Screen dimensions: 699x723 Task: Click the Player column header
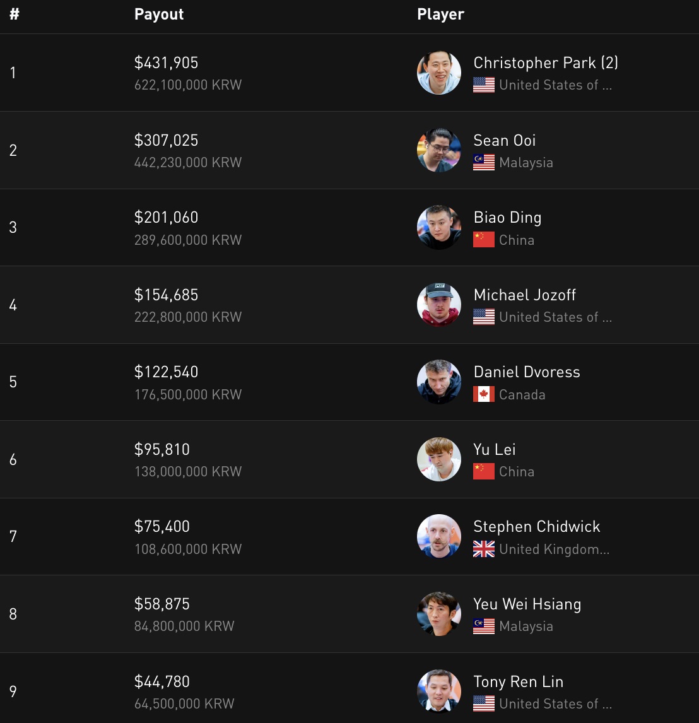click(x=440, y=15)
